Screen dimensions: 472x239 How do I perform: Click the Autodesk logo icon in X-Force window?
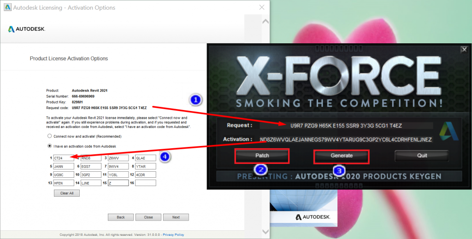(x=449, y=132)
